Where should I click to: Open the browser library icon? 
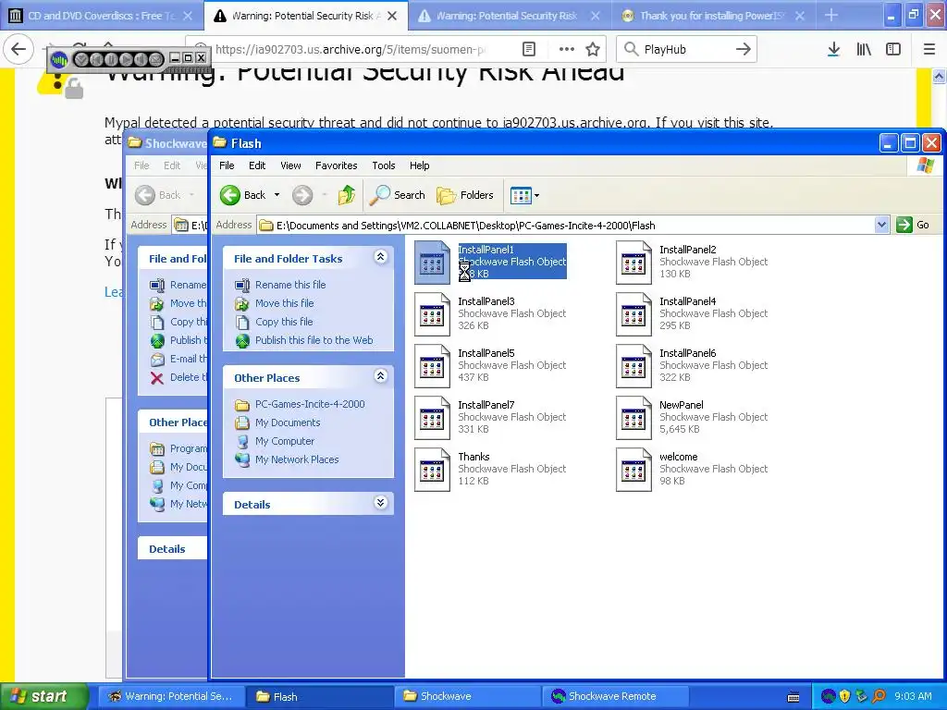coord(864,50)
